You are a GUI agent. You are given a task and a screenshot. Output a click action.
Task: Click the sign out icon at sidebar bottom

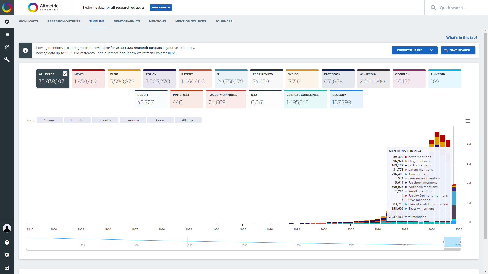[x=7, y=268]
